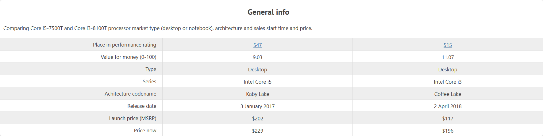
Task: Click the 2 April 2018 release date
Action: pos(448,106)
